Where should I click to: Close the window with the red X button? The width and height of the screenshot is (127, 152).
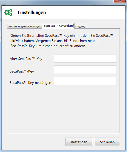tap(120, 1)
